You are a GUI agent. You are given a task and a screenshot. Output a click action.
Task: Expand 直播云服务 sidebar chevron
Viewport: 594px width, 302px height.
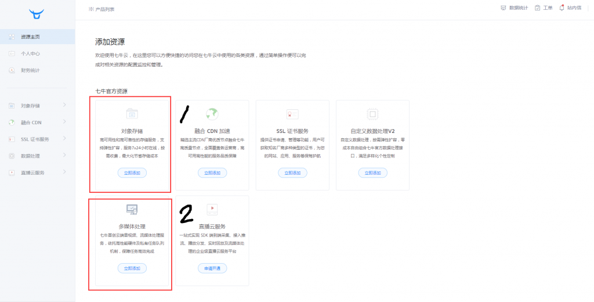65,171
